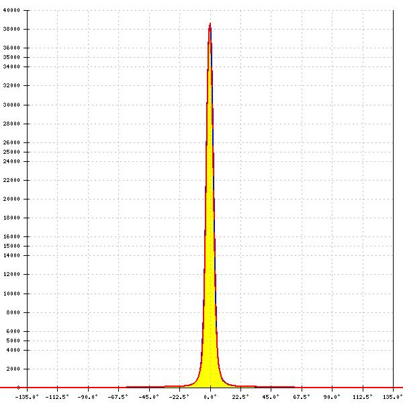Click the -45.0° x-axis label

[148, 397]
